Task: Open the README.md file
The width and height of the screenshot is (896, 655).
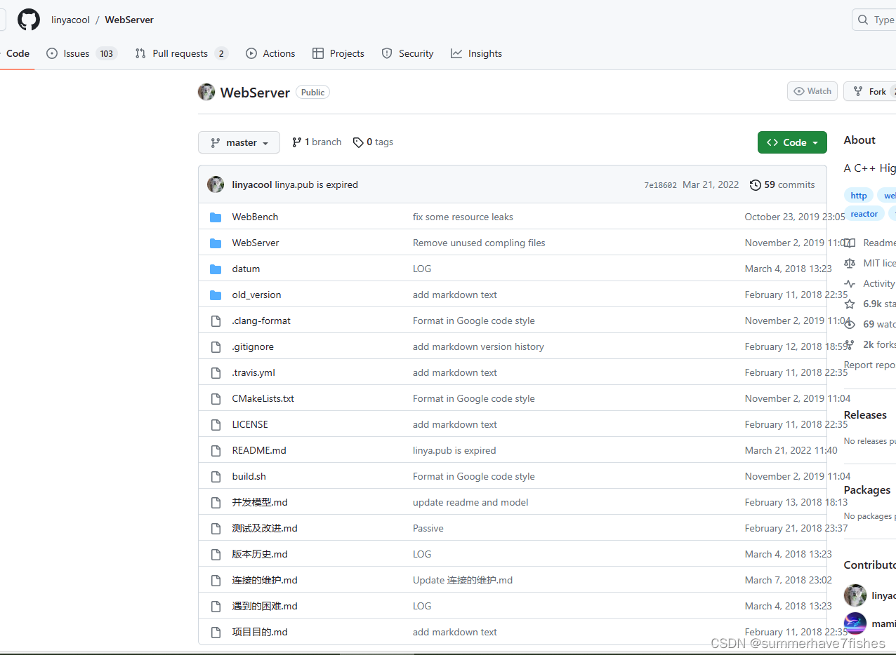Action: (x=258, y=450)
